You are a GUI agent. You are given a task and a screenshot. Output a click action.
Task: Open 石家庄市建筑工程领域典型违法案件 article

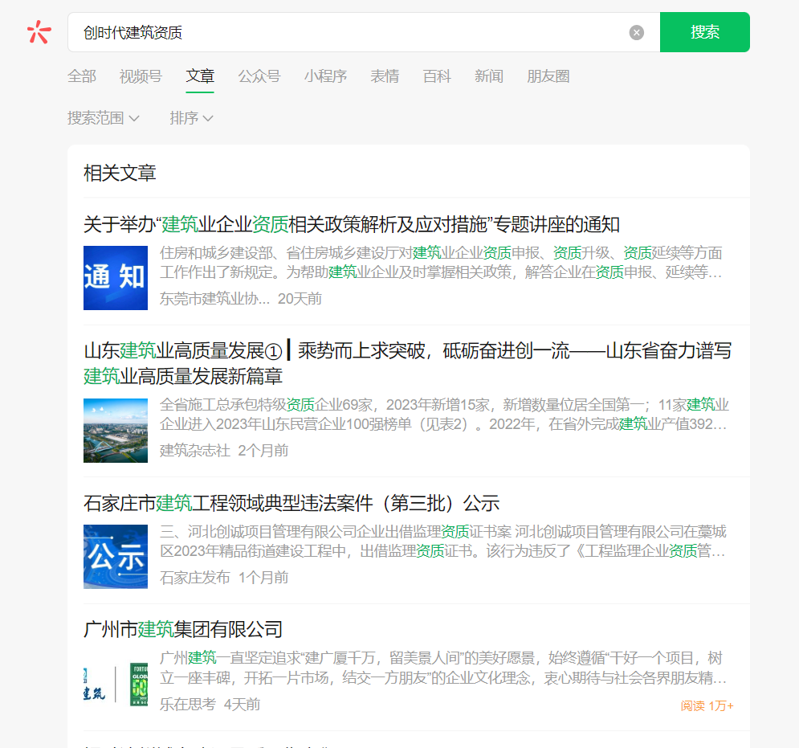pyautogui.click(x=291, y=503)
